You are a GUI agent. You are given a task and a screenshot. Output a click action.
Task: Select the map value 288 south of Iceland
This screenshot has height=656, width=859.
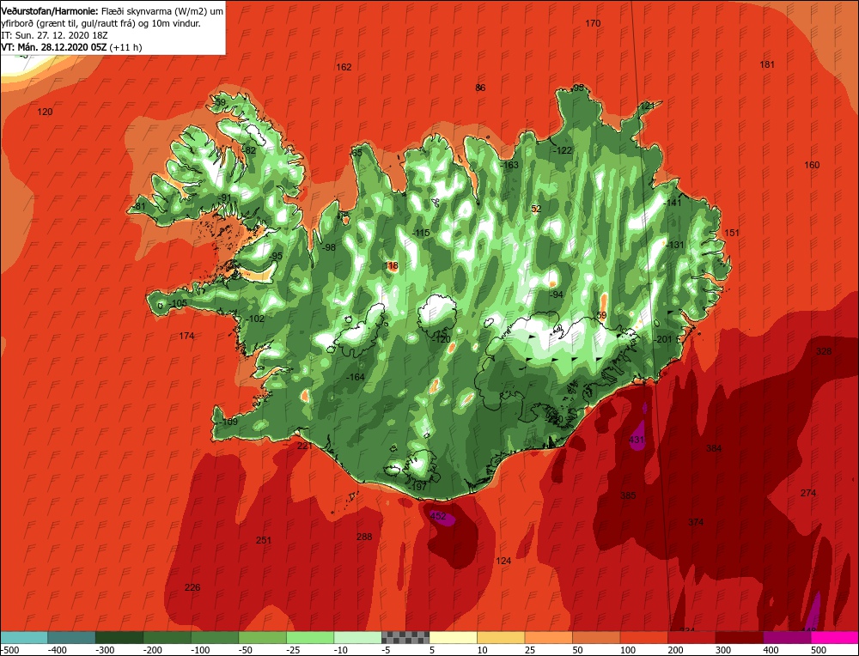[x=364, y=537]
